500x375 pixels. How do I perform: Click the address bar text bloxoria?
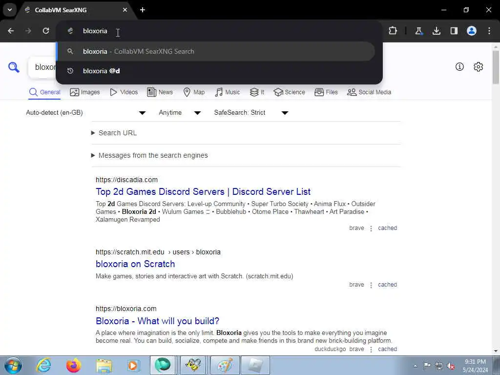click(95, 31)
